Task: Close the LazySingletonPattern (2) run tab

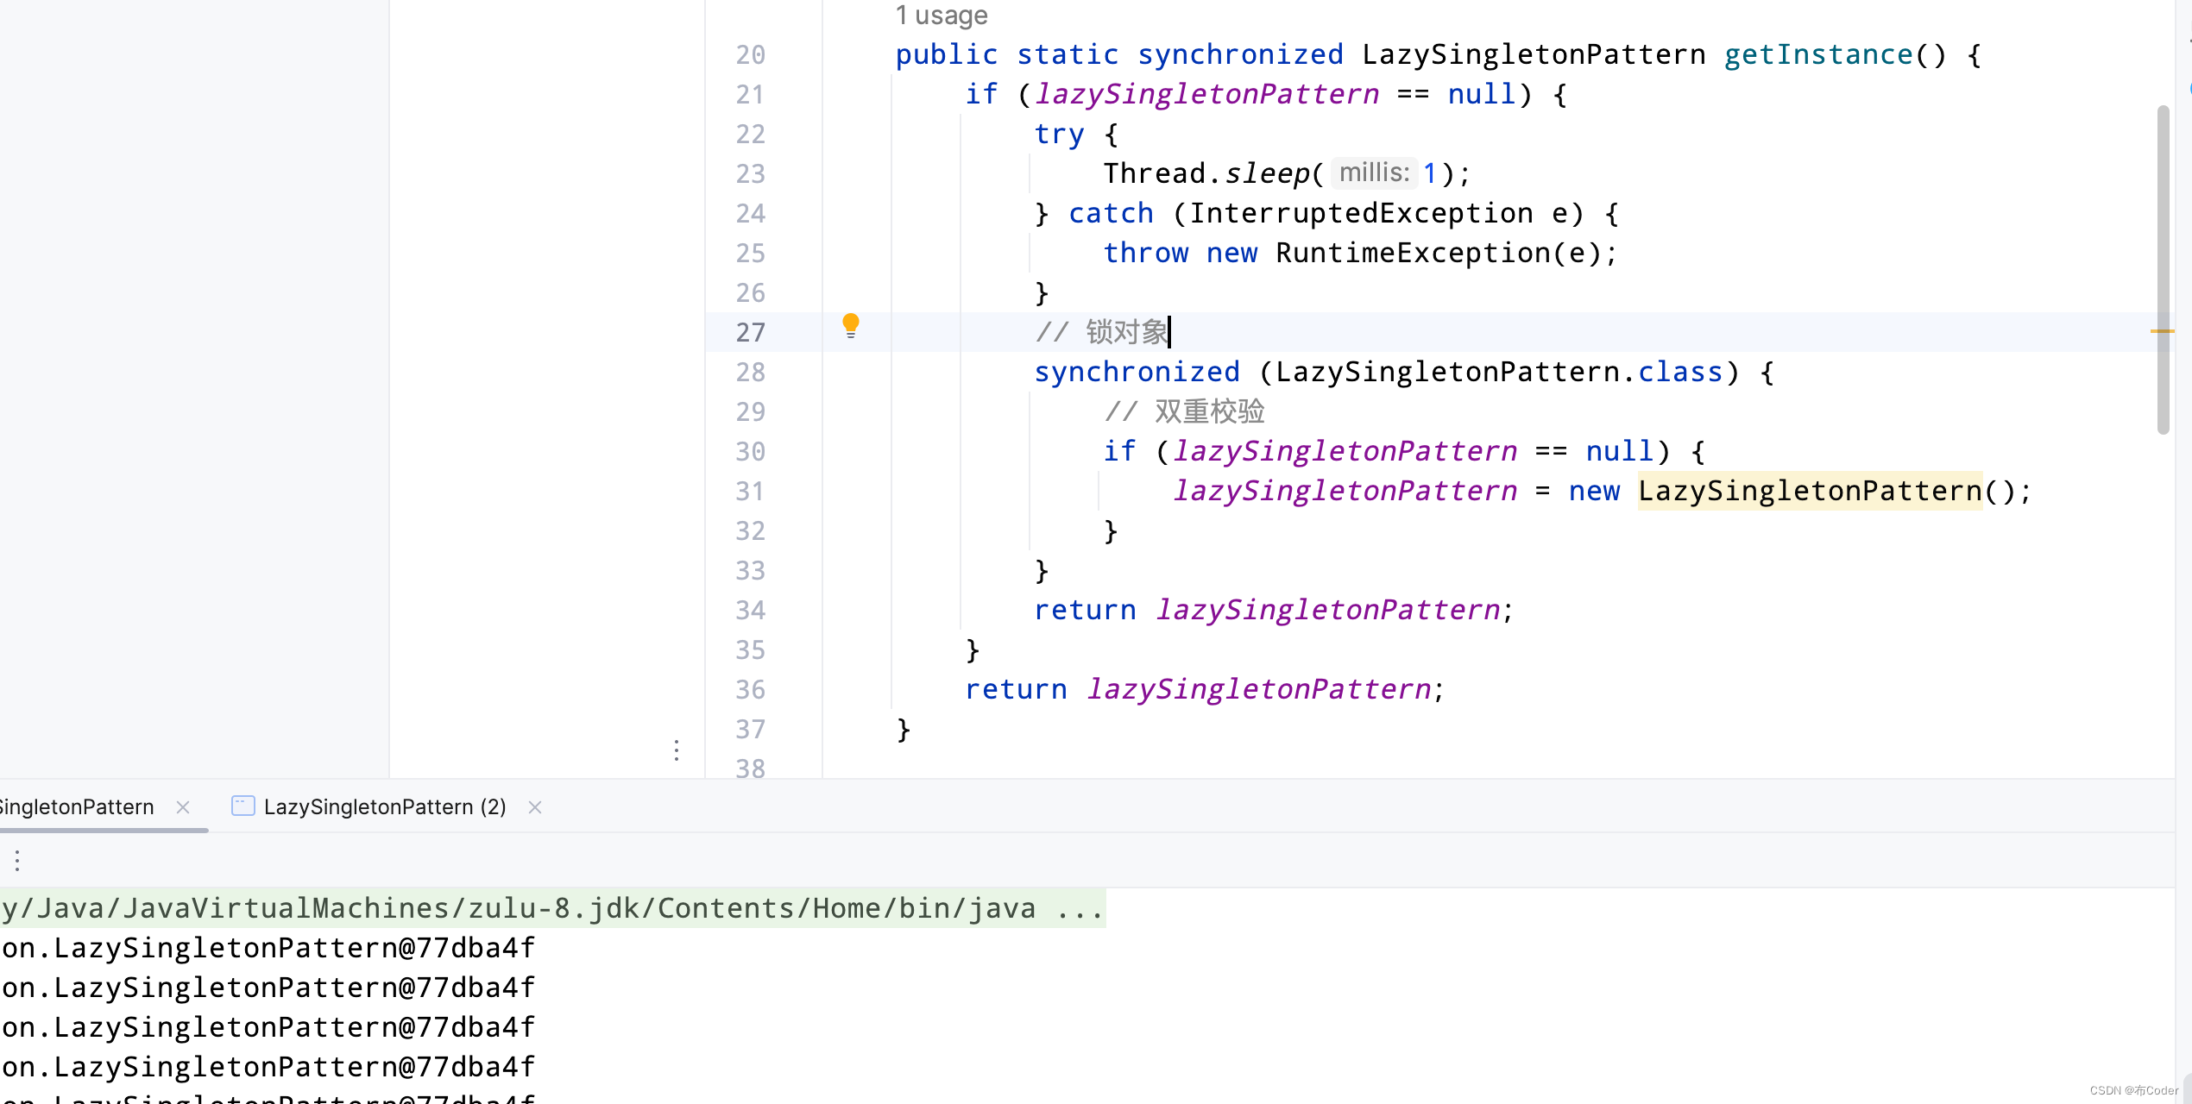Action: click(535, 807)
